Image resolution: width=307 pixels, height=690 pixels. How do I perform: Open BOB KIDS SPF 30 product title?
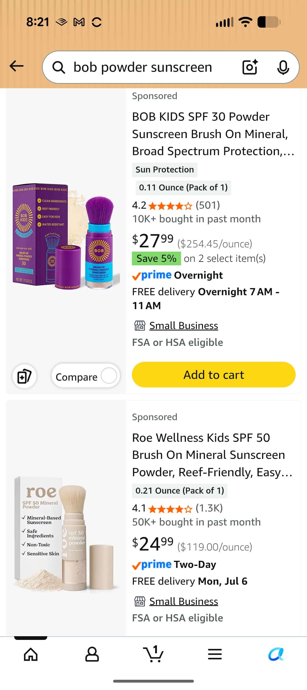[213, 134]
